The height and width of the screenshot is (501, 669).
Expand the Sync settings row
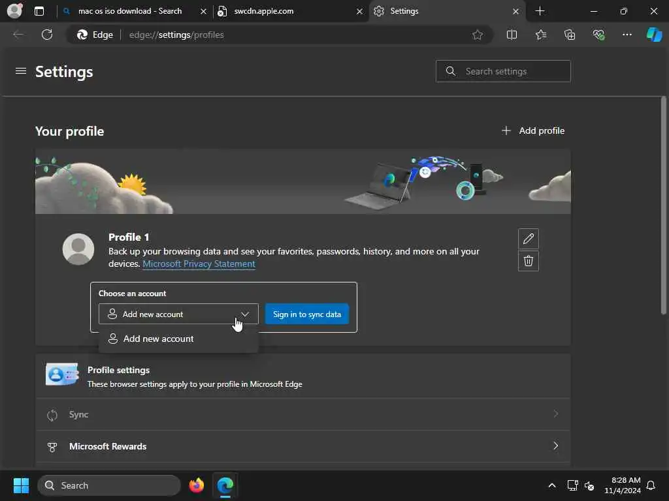303,414
